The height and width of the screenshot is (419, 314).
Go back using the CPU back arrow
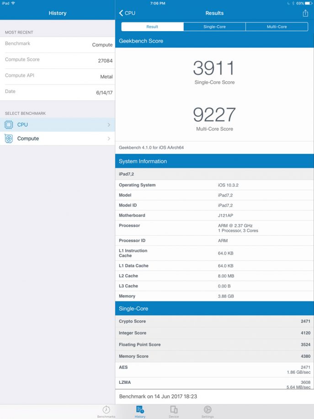pyautogui.click(x=127, y=13)
